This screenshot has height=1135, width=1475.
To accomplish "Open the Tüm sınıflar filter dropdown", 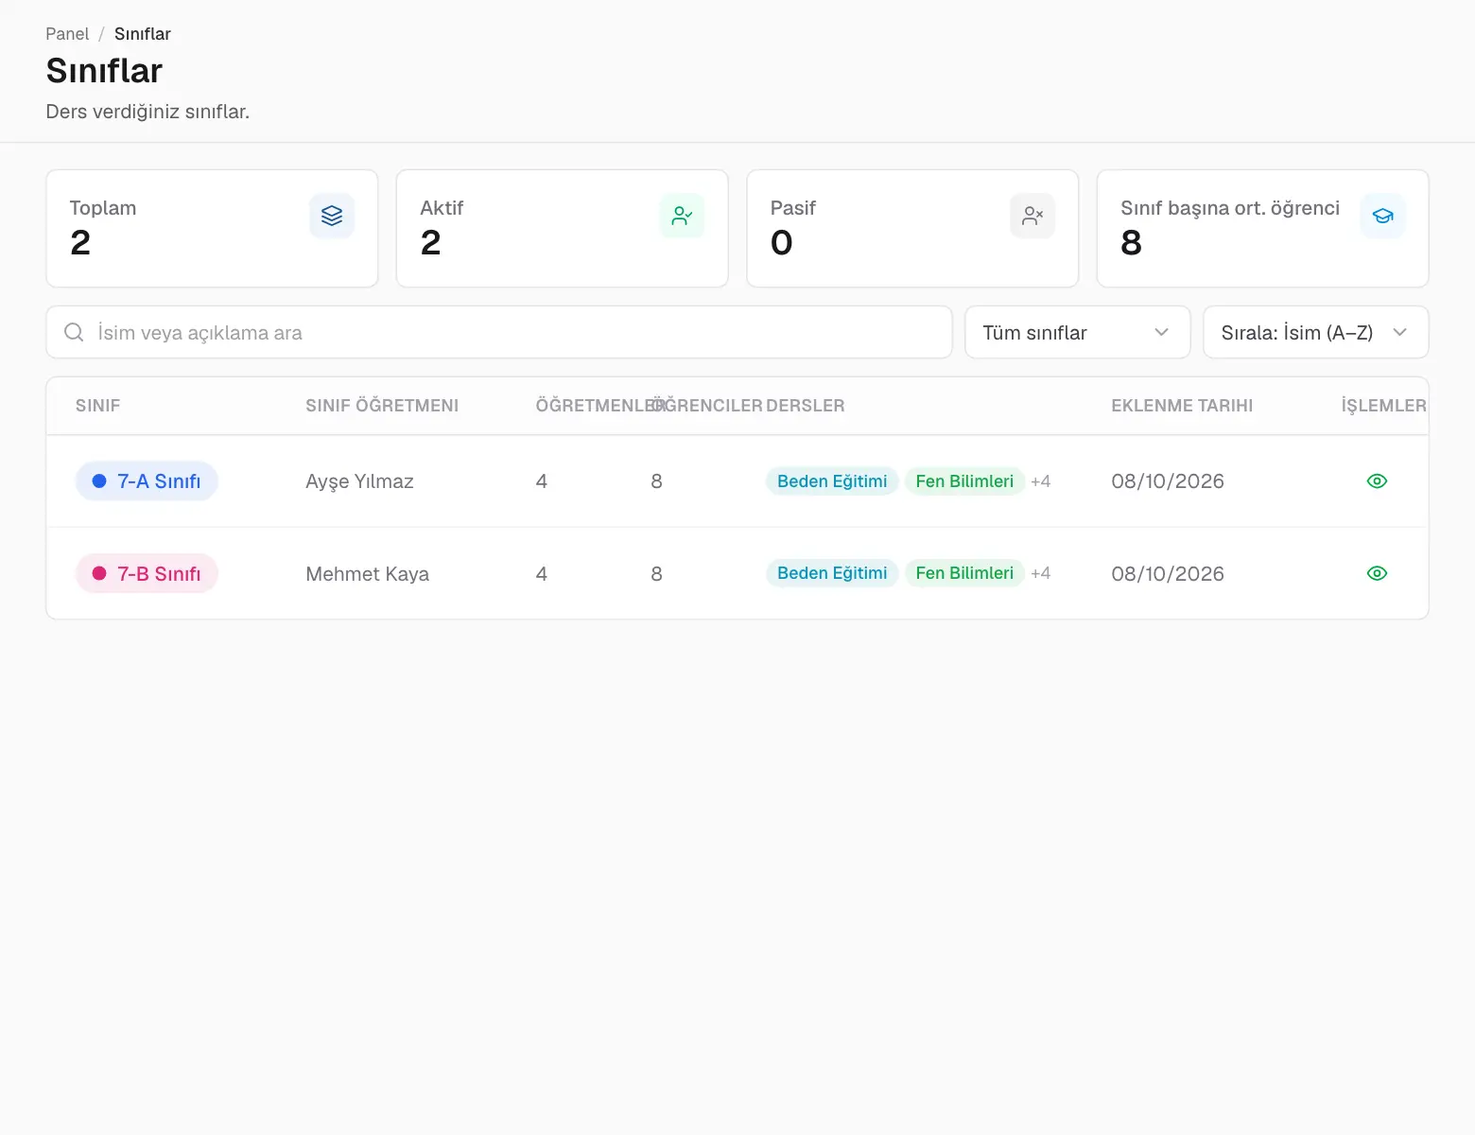I will point(1077,332).
